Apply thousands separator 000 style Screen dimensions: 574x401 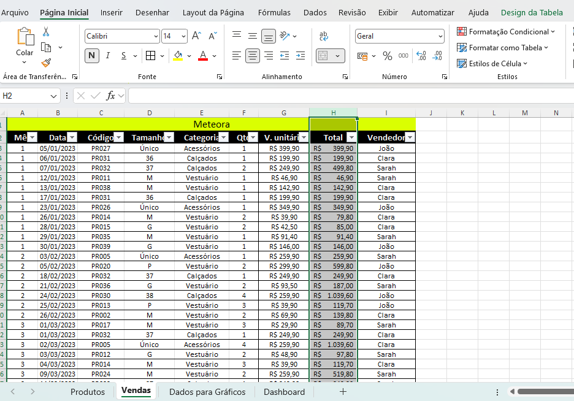(x=404, y=56)
